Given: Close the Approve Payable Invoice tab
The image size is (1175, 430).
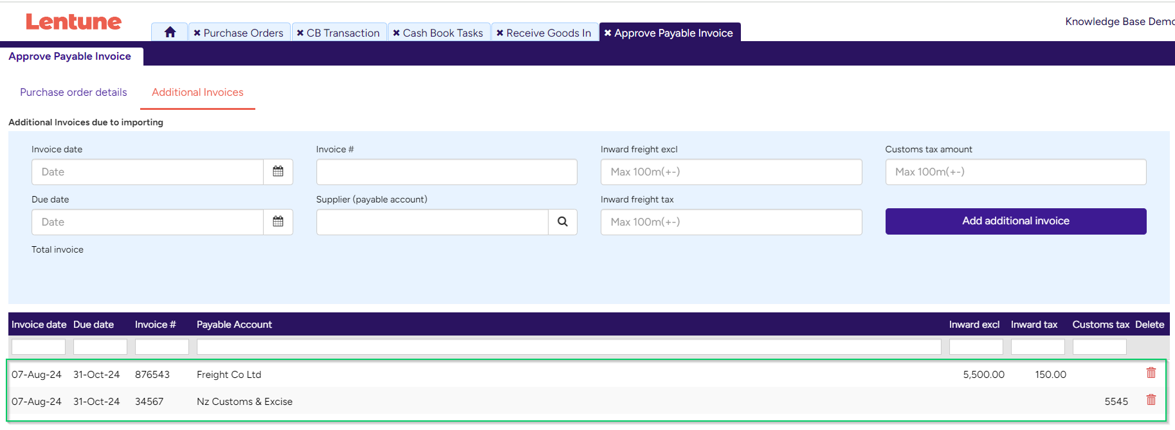Looking at the screenshot, I should tap(608, 33).
